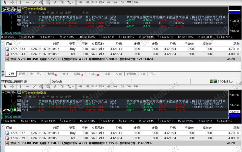Select equidistant channel tool in upper toolbar

[x=41, y=2]
